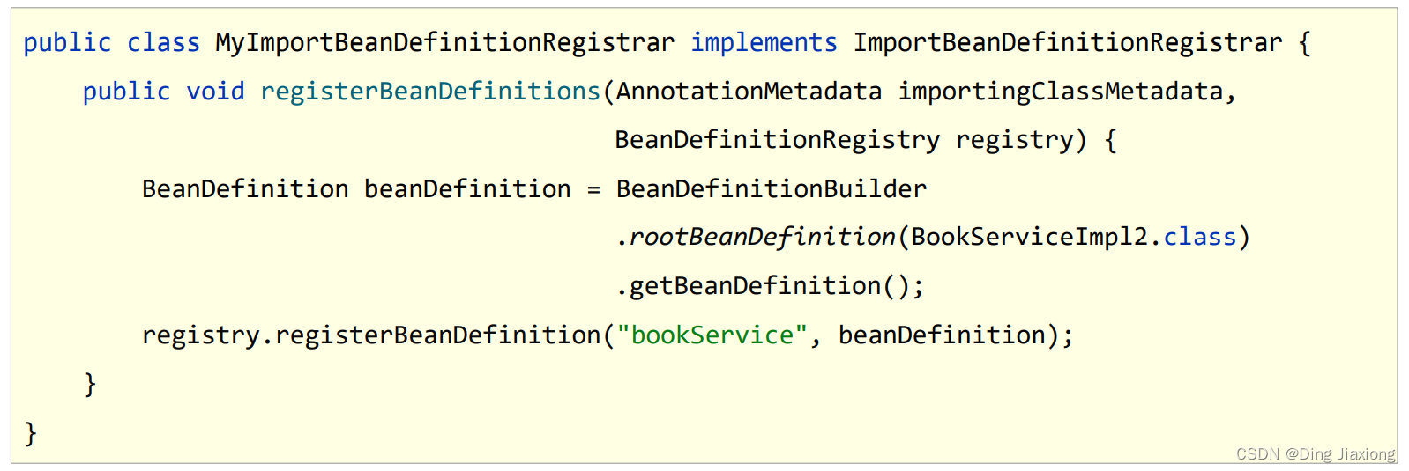The width and height of the screenshot is (1409, 471).
Task: Click the final closing brace of class
Action: coord(31,432)
